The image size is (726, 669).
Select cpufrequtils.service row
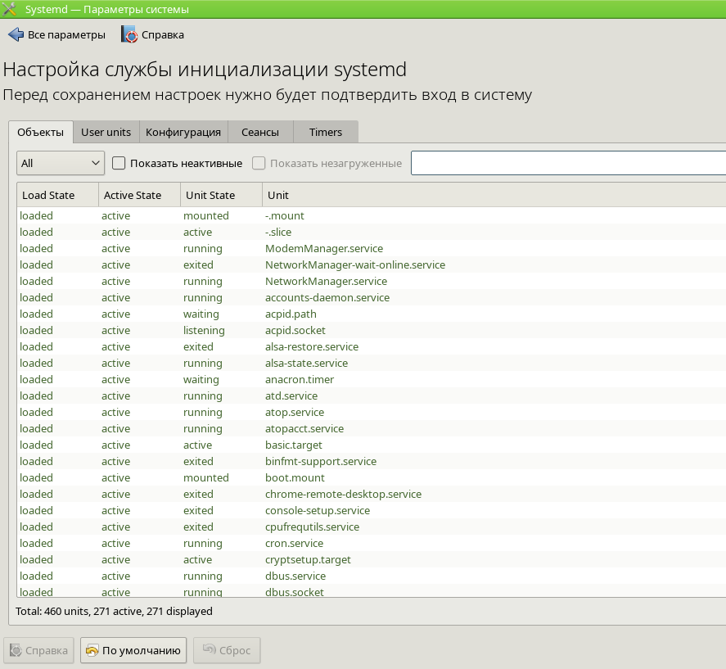(372, 527)
